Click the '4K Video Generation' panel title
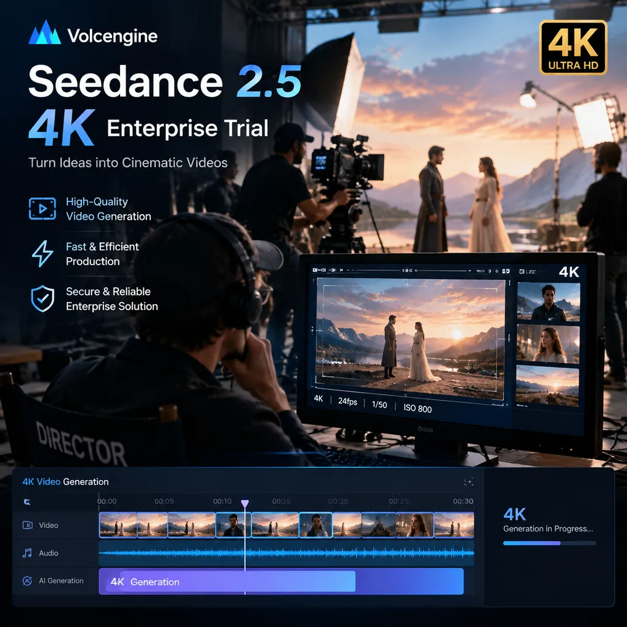Image resolution: width=627 pixels, height=627 pixels. coord(66,482)
